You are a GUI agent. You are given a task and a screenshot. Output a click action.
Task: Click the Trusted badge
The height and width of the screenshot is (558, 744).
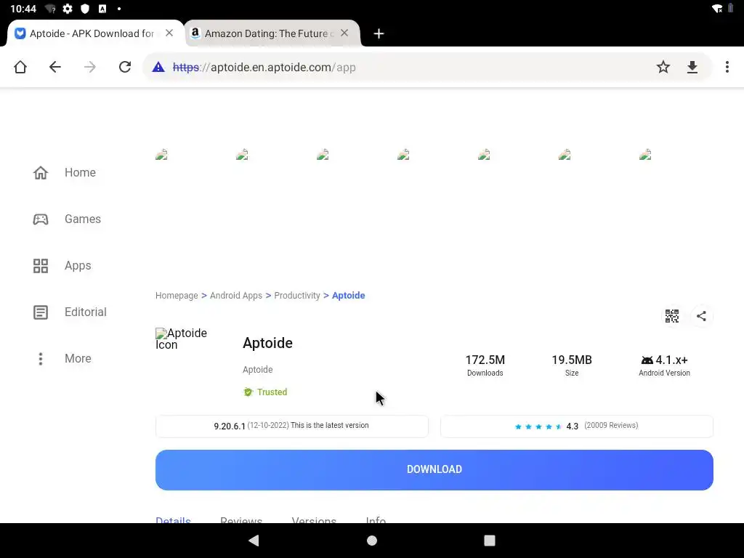(265, 392)
